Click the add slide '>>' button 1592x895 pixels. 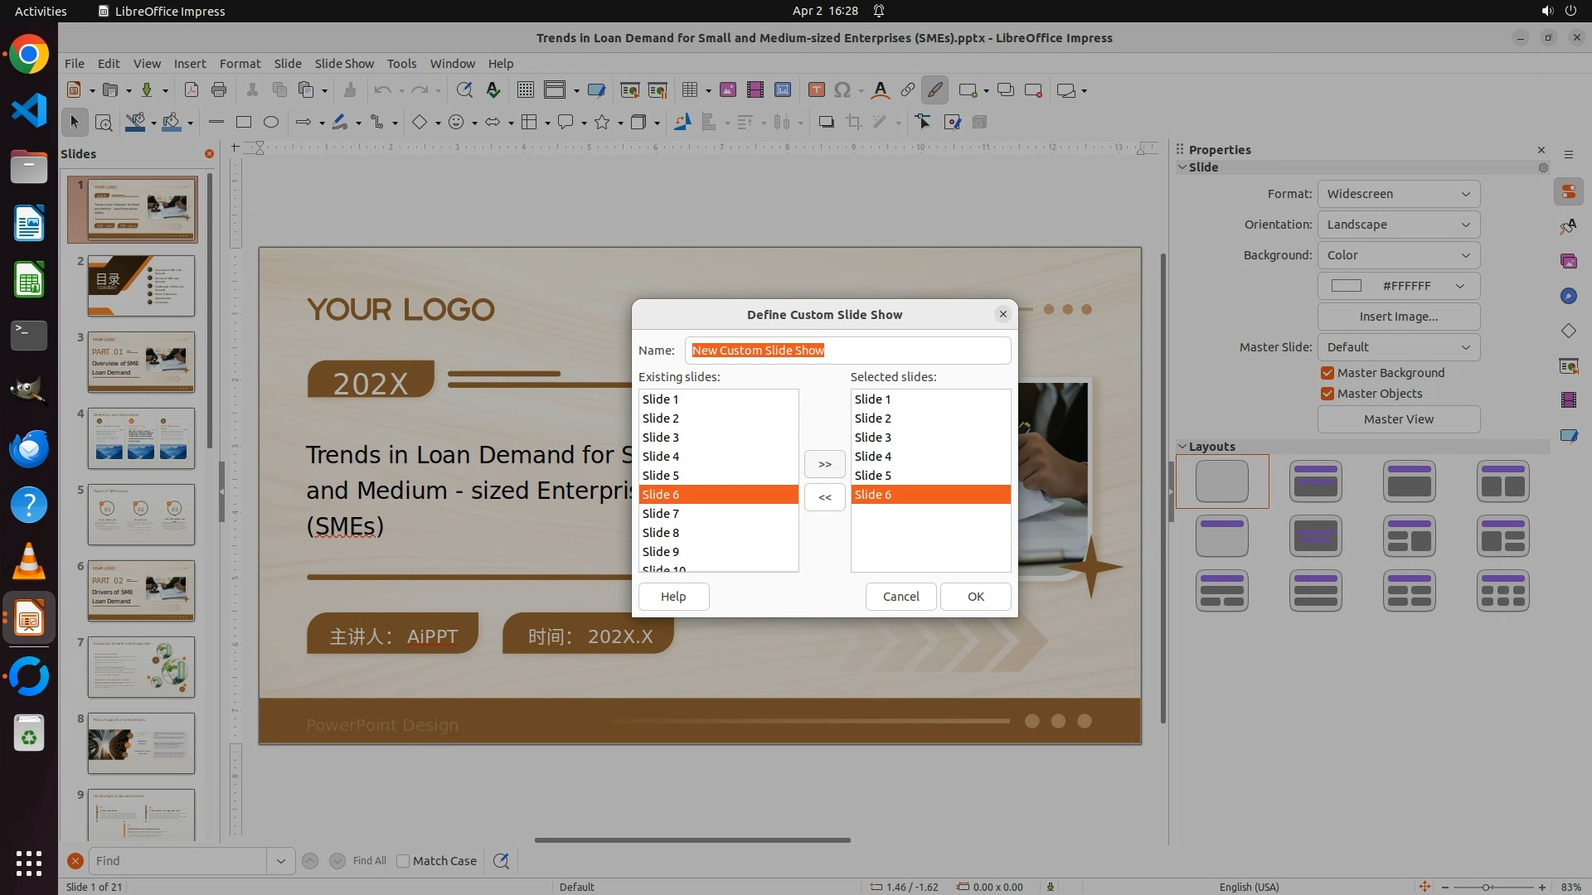point(824,464)
